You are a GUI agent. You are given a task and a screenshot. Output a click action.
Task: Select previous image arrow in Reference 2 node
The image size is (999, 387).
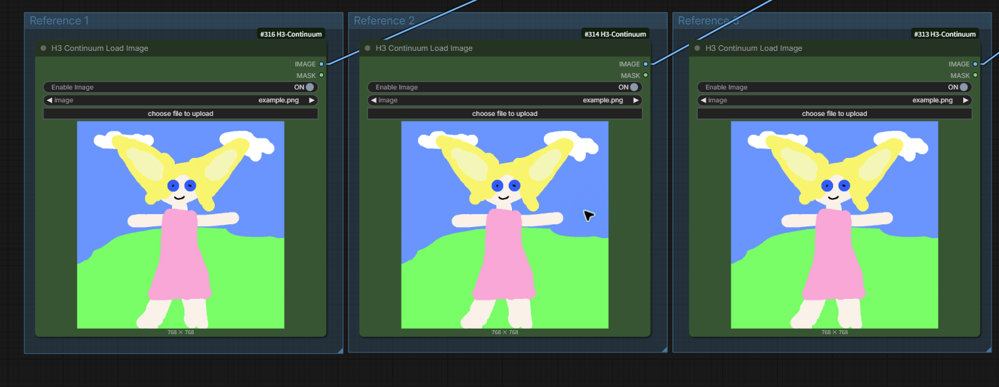(x=373, y=100)
